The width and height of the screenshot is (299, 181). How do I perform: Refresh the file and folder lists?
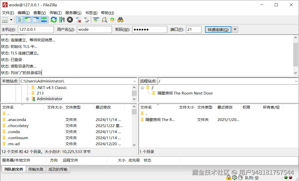click(54, 20)
